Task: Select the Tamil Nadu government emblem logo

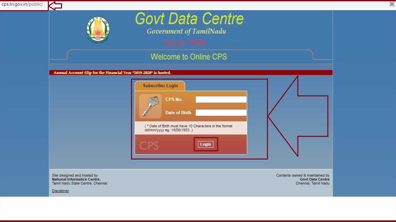Action: click(x=97, y=29)
